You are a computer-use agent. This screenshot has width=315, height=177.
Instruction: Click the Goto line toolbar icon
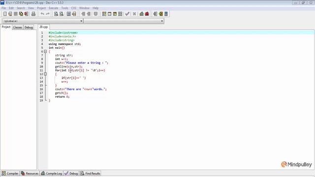74,14
